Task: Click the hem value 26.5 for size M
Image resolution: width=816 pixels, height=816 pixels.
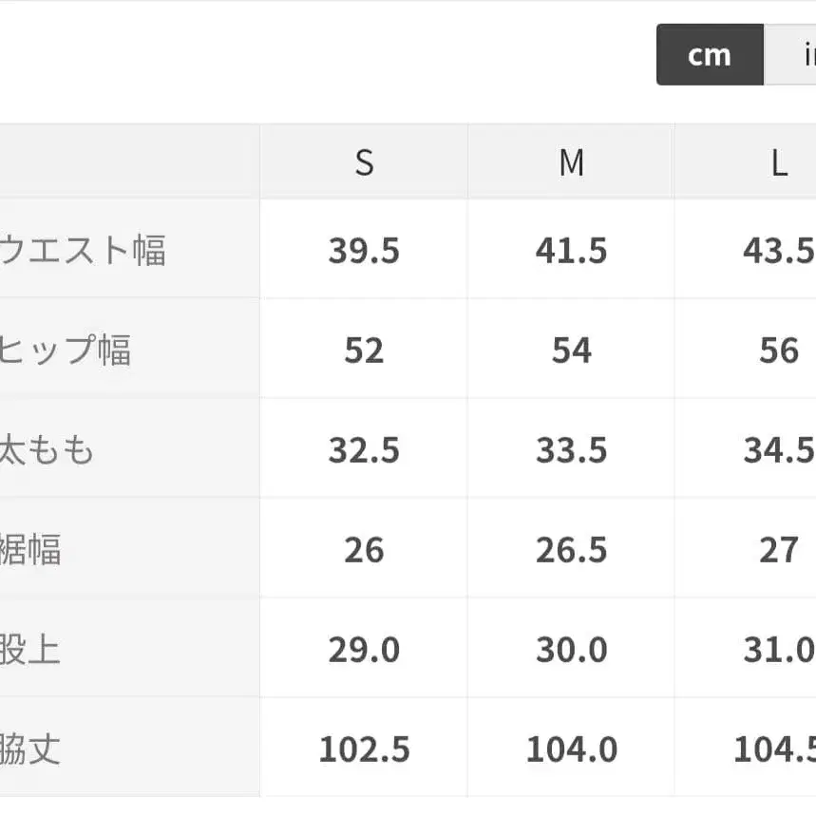Action: coord(570,547)
